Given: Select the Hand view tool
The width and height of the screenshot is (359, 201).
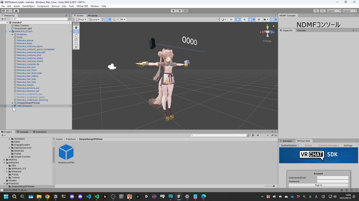Looking at the screenshot, I should click(76, 27).
